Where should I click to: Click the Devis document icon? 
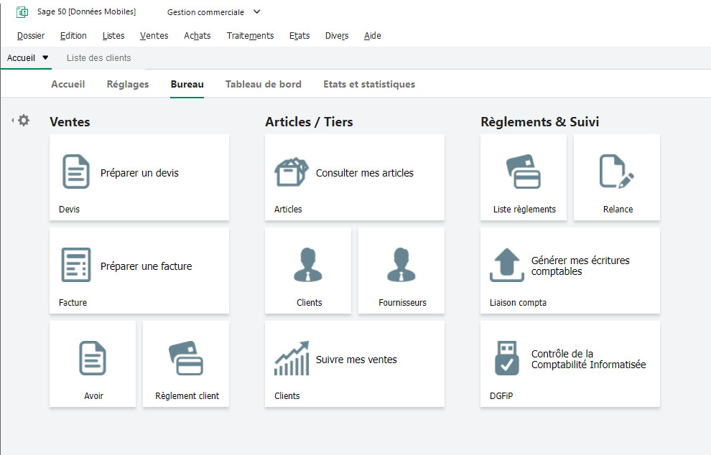(75, 172)
